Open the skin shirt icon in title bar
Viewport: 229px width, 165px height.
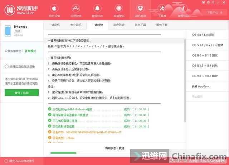click(204, 3)
